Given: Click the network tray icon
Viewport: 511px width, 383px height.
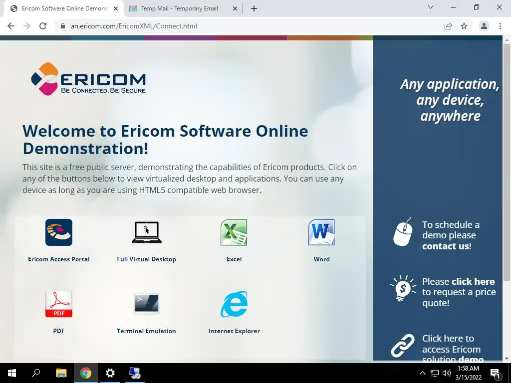Looking at the screenshot, I should pos(435,373).
